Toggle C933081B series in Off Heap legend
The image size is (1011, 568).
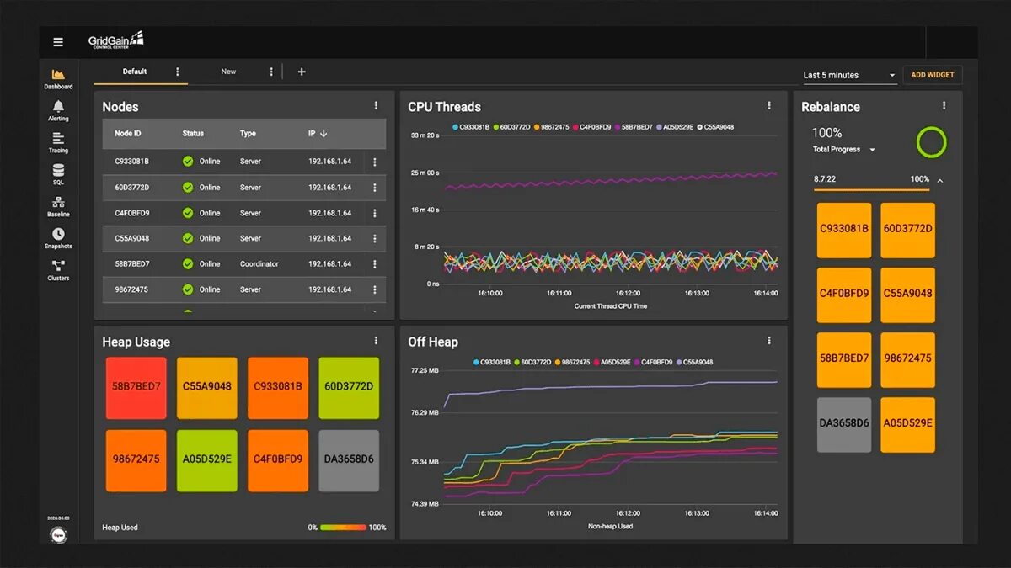pos(491,363)
